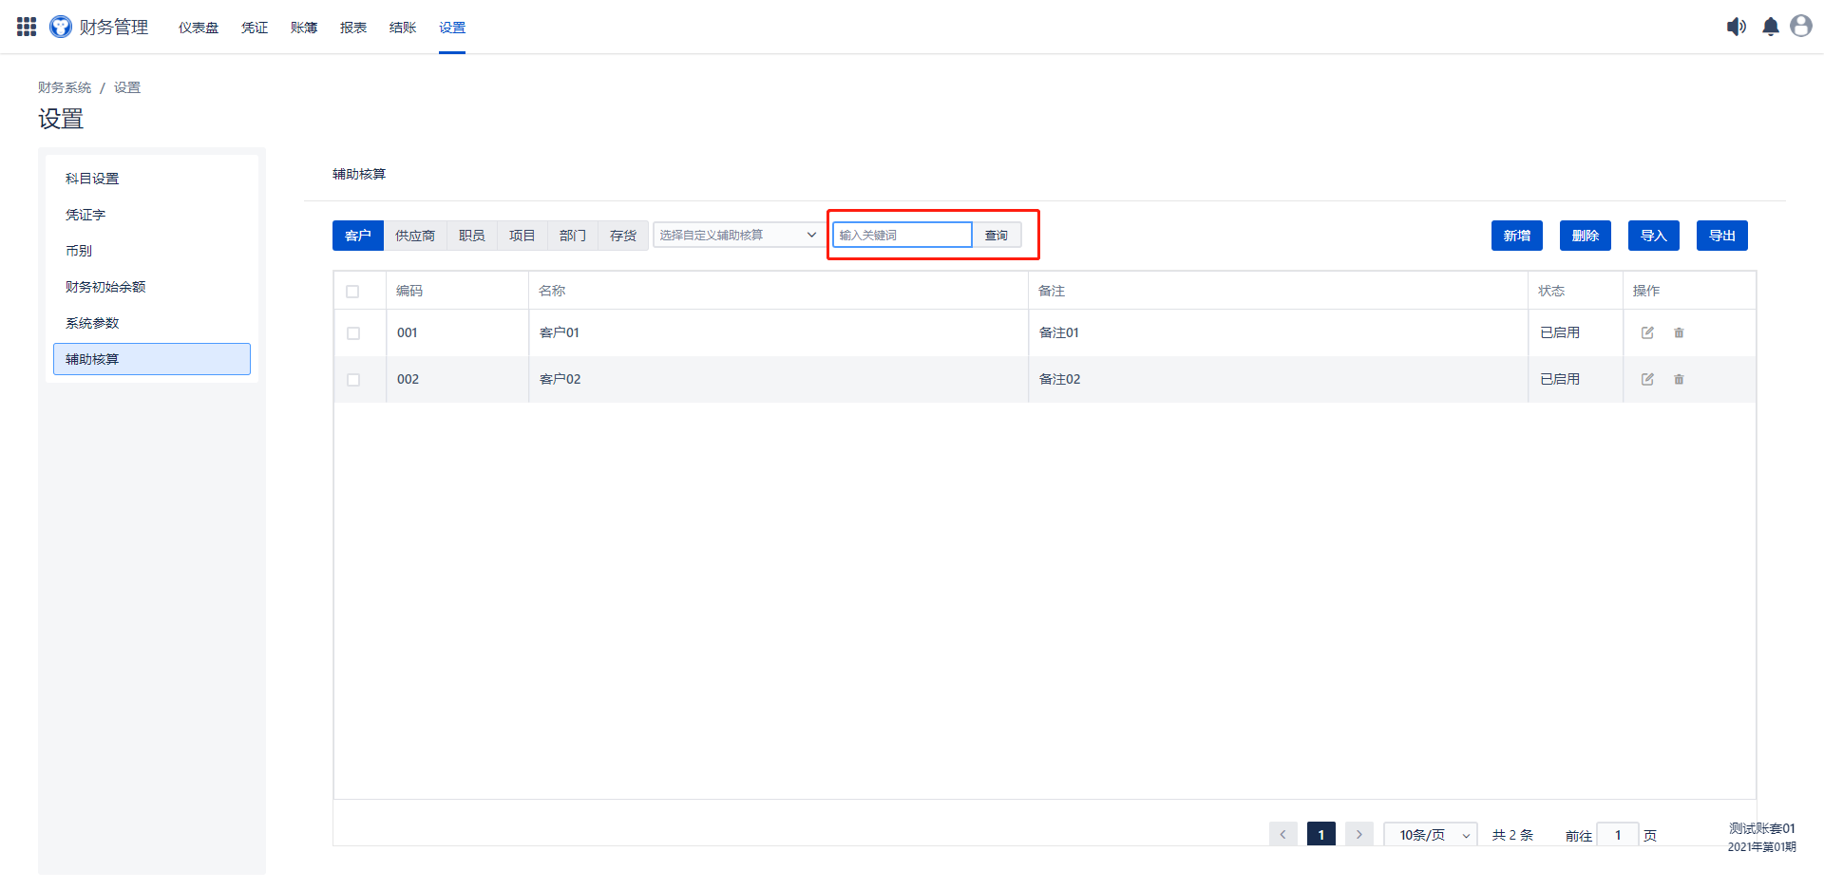Check the box for row 002
Image resolution: width=1824 pixels, height=890 pixels.
point(353,380)
